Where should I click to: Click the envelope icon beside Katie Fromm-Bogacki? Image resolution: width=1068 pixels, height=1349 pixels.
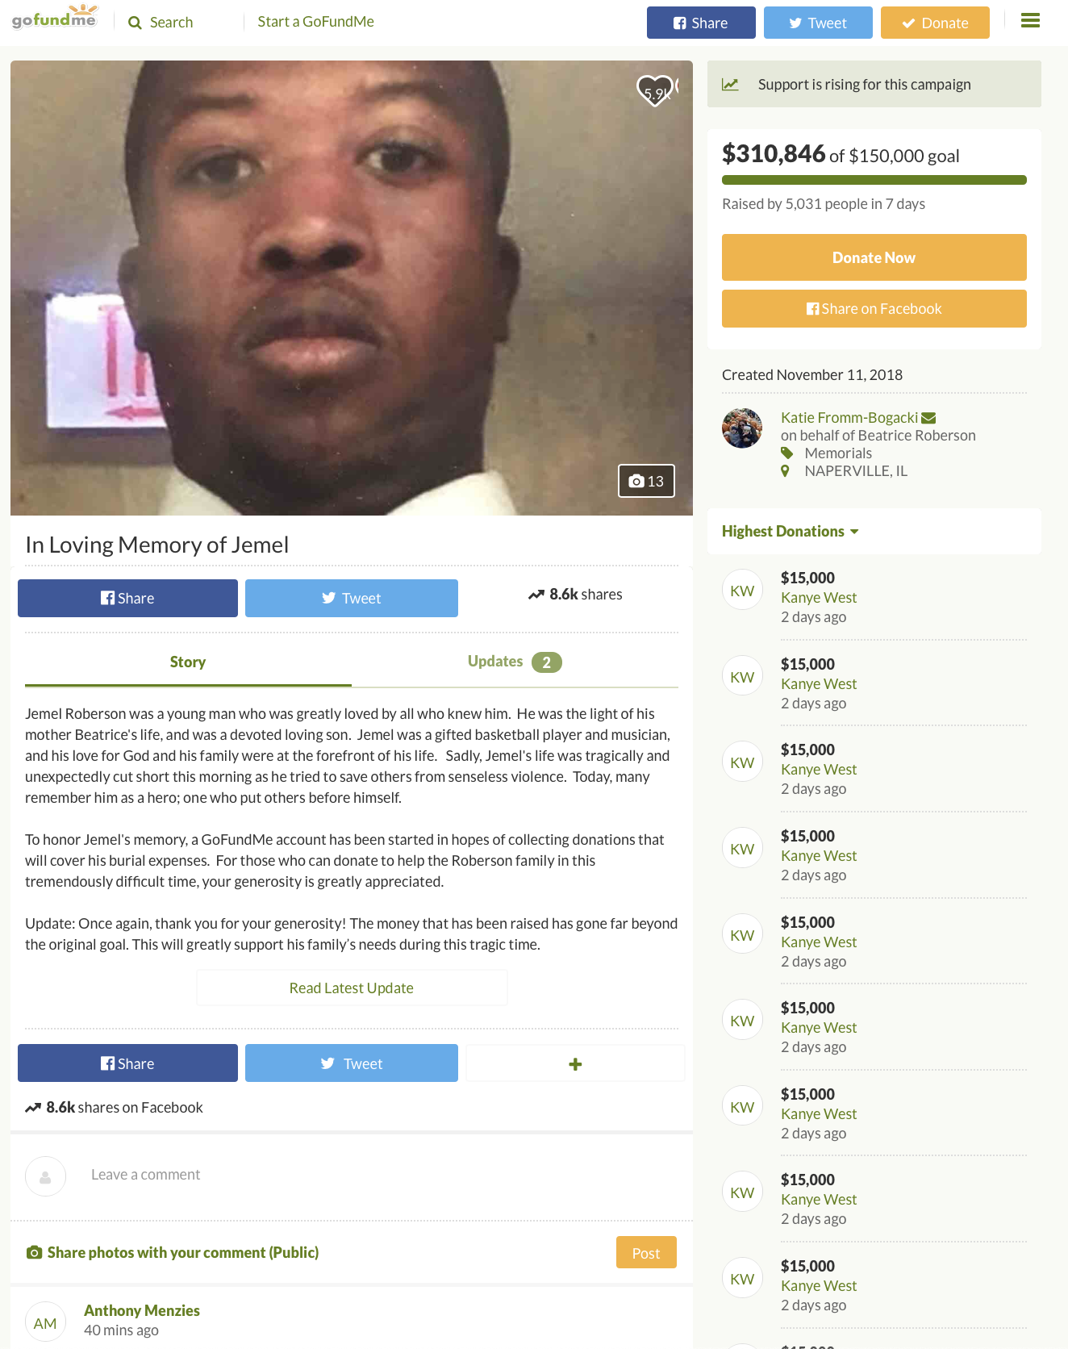click(x=928, y=418)
